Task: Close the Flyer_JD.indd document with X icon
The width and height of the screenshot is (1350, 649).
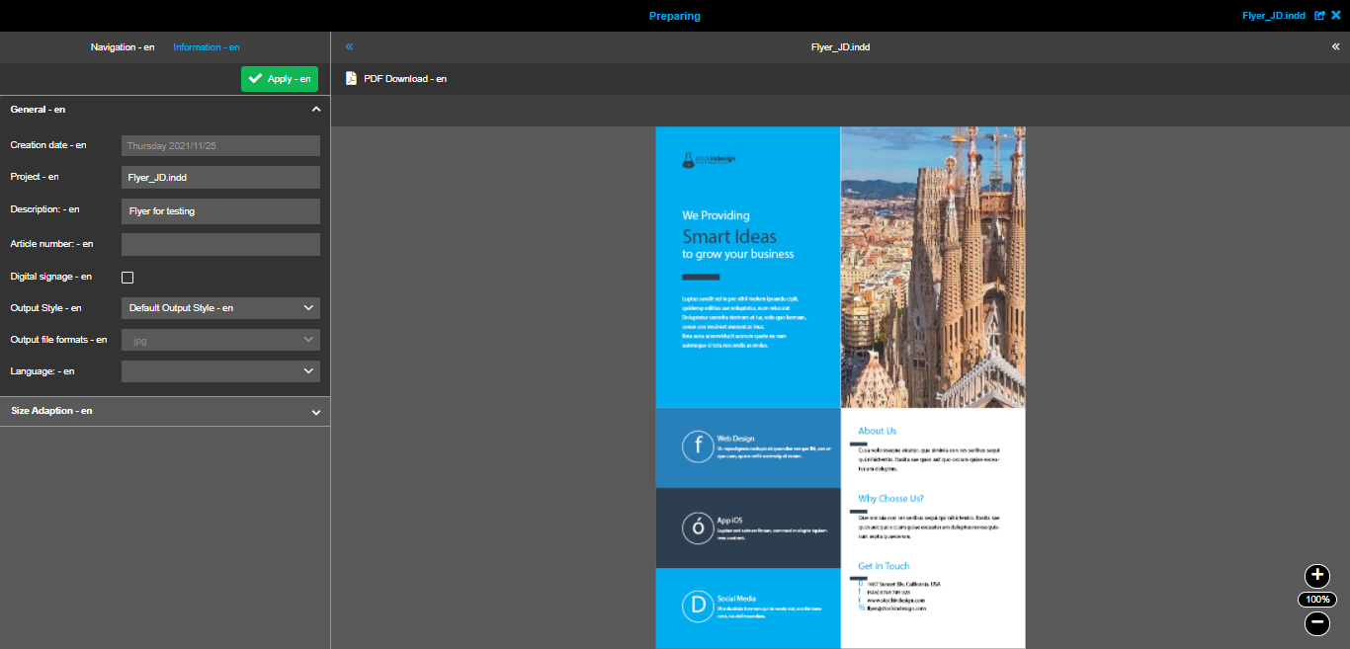Action: pos(1336,16)
